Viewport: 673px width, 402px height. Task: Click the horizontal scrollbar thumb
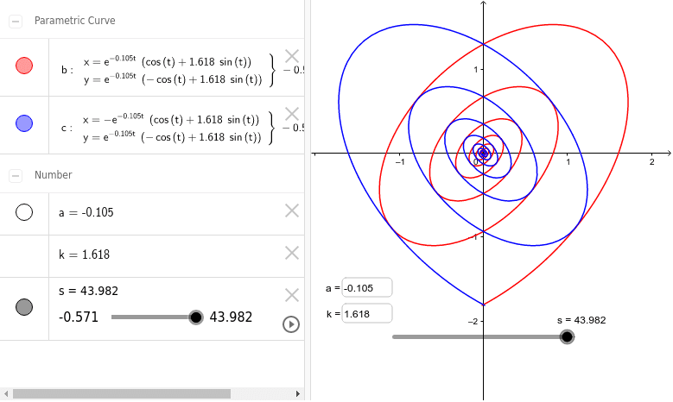[122, 393]
